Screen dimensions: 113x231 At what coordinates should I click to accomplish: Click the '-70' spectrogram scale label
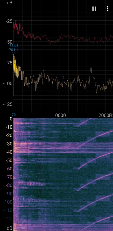tap(9, 177)
